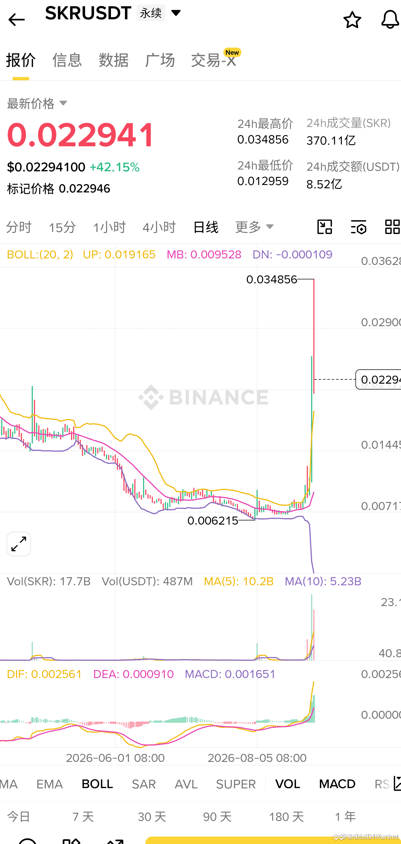Screen dimensions: 401x844
Task: Expand the 更多 timeframe dropdown
Action: (x=254, y=227)
